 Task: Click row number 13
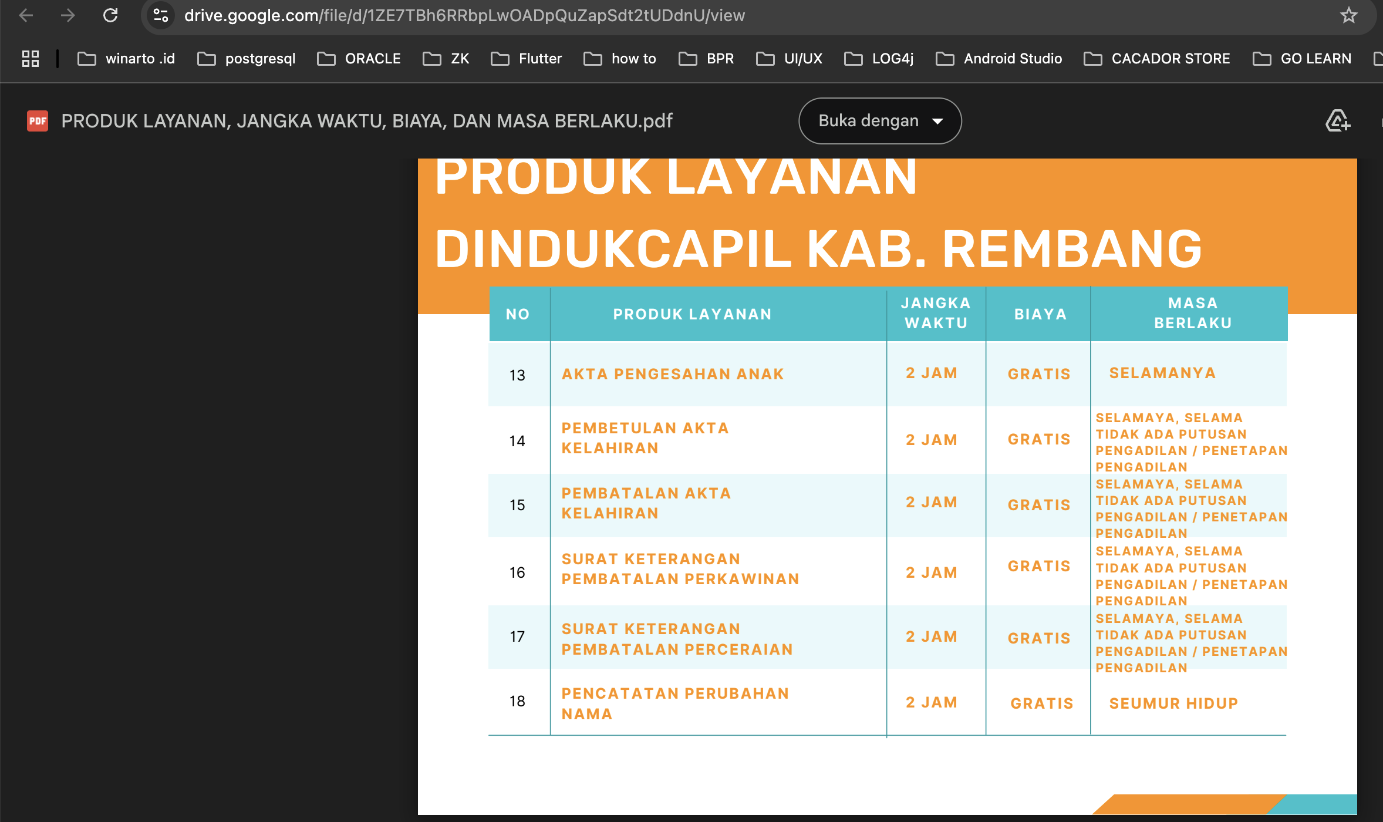pyautogui.click(x=517, y=375)
